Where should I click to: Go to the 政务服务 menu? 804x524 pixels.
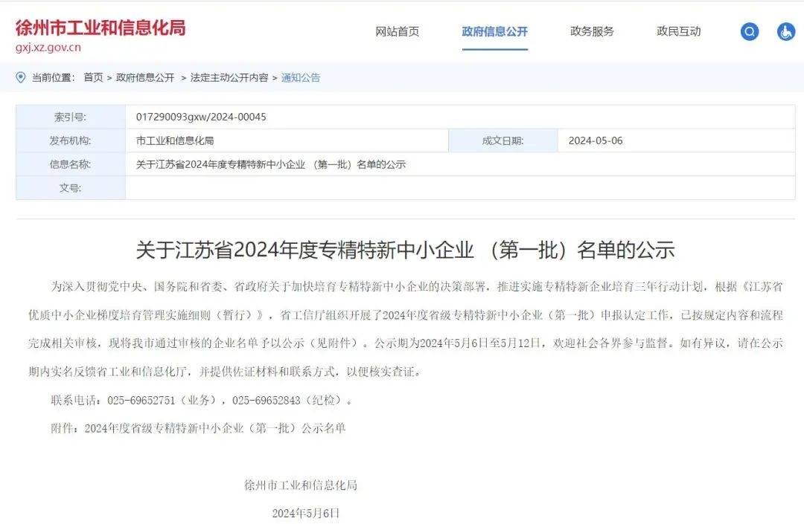point(592,31)
